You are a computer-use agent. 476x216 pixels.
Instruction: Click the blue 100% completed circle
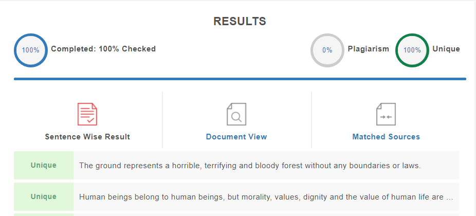31,50
